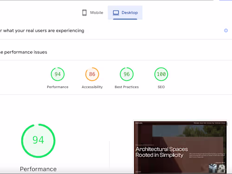Jump to Accessibility via its text label

[92, 87]
